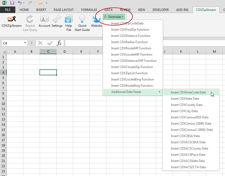Choose Insert CDXRouteMP Function
Viewport: 225px width, 176px height.
tap(133, 48)
